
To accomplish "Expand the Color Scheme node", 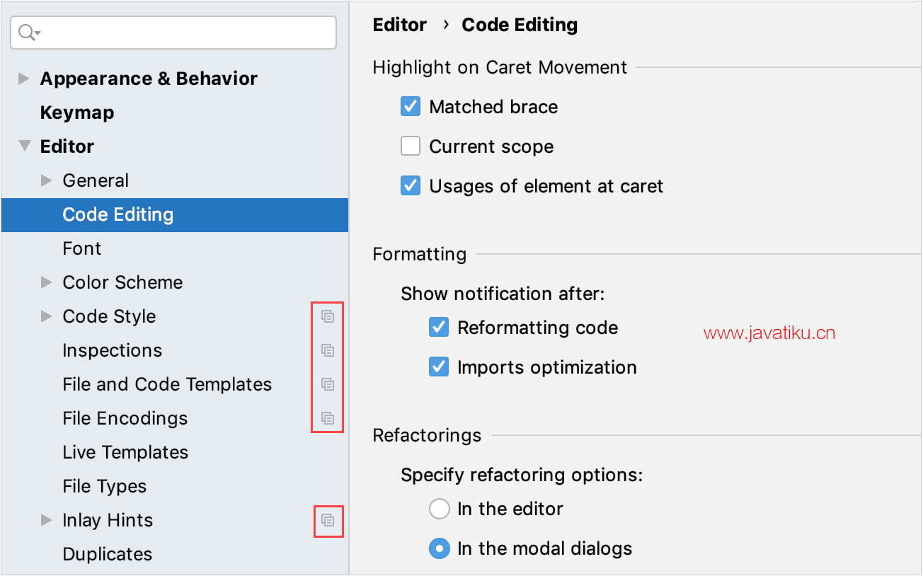I will point(47,282).
